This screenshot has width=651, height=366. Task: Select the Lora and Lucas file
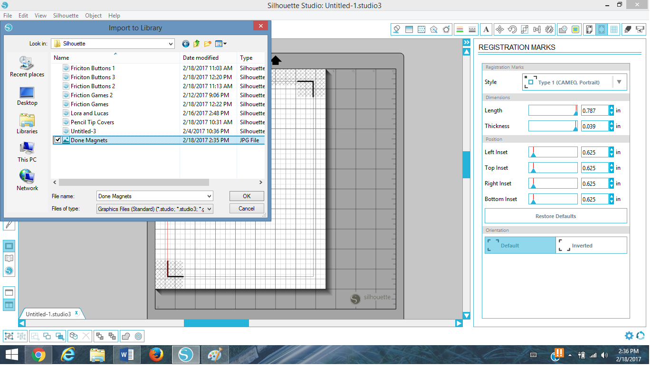(x=89, y=113)
